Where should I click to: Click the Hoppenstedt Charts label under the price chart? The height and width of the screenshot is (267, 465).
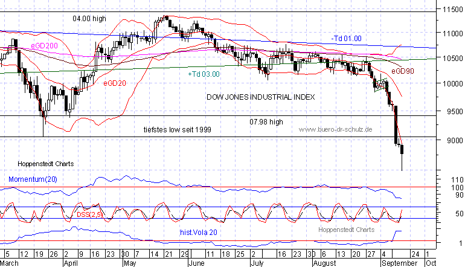click(46, 164)
